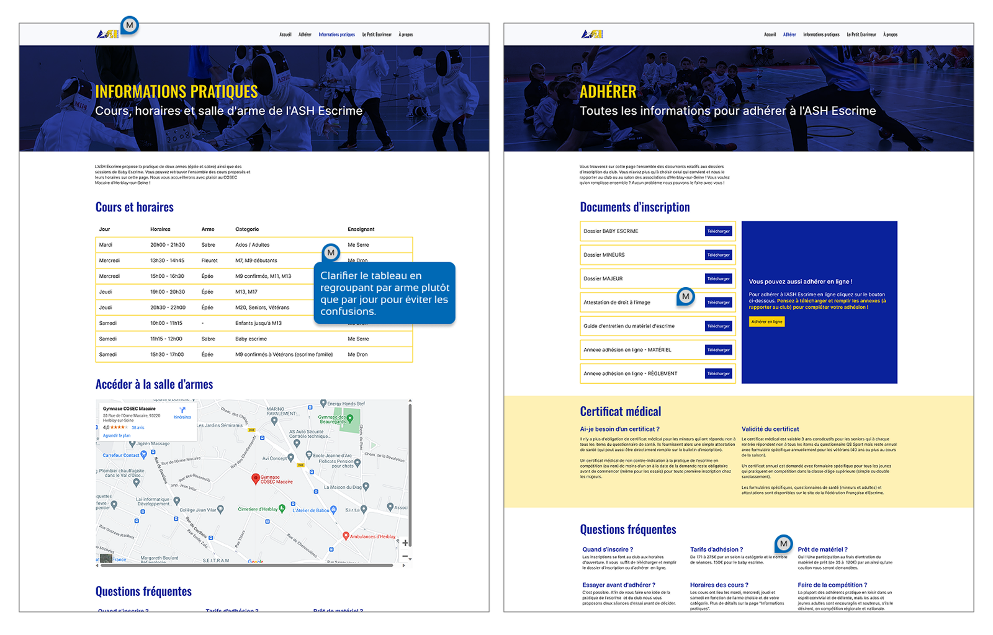
Task: Click red Gymnase COSEC Macaire map marker
Action: tap(255, 478)
